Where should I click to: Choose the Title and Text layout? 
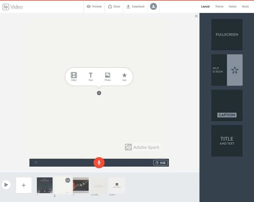coord(227,141)
